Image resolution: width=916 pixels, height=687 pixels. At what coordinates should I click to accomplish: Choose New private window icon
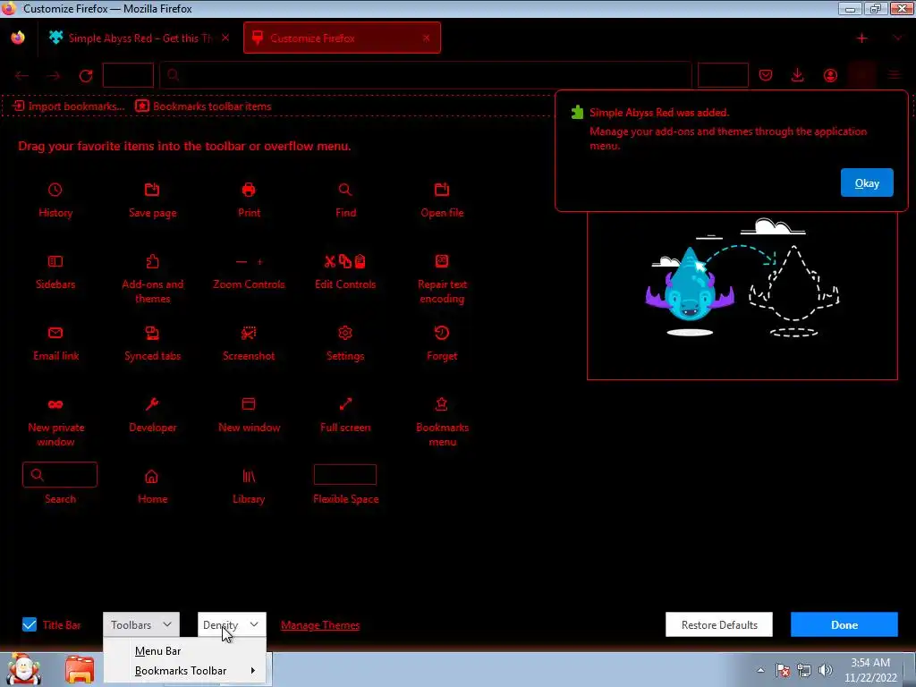(55, 404)
